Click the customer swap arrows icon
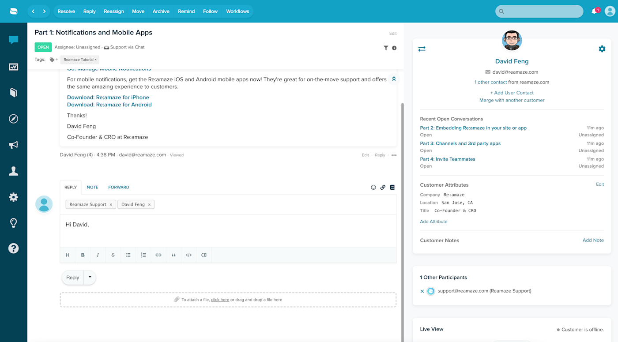The width and height of the screenshot is (618, 342). (422, 49)
